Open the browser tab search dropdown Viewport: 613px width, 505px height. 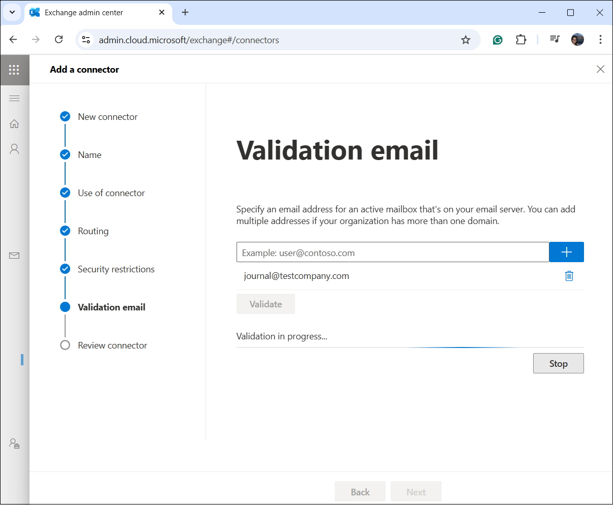12,12
